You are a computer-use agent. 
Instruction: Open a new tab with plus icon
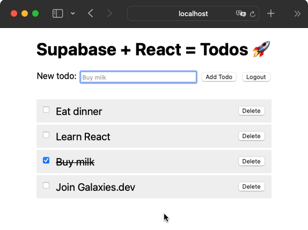270,13
